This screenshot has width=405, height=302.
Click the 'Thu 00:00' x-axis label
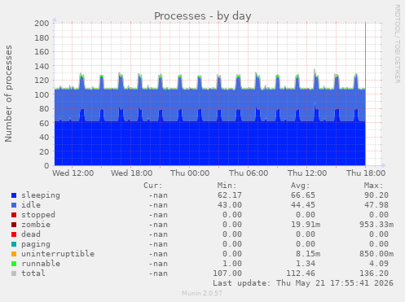[190, 173]
